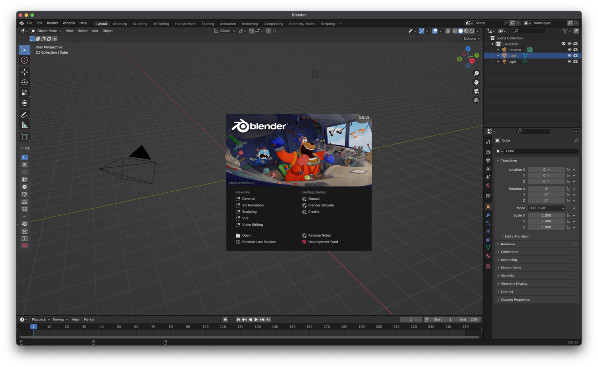This screenshot has width=598, height=367.
Task: Open the File menu
Action: click(x=29, y=23)
